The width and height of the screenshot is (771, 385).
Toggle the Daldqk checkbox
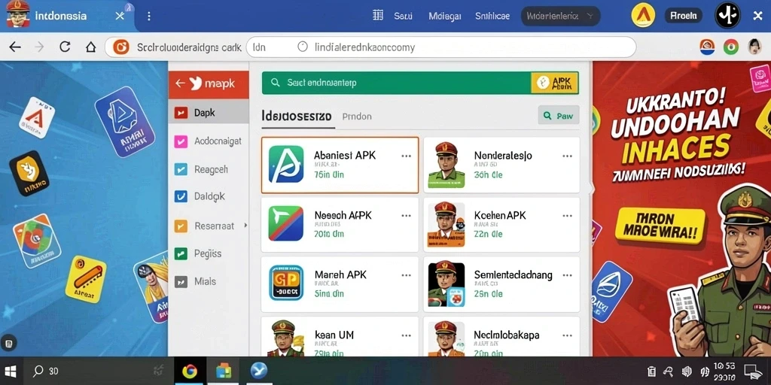click(181, 196)
